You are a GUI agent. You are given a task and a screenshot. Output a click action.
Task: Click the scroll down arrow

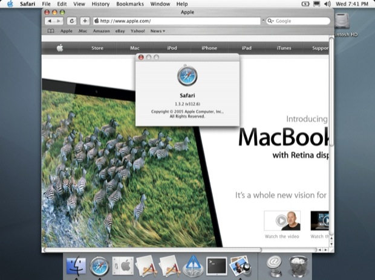tap(331, 244)
